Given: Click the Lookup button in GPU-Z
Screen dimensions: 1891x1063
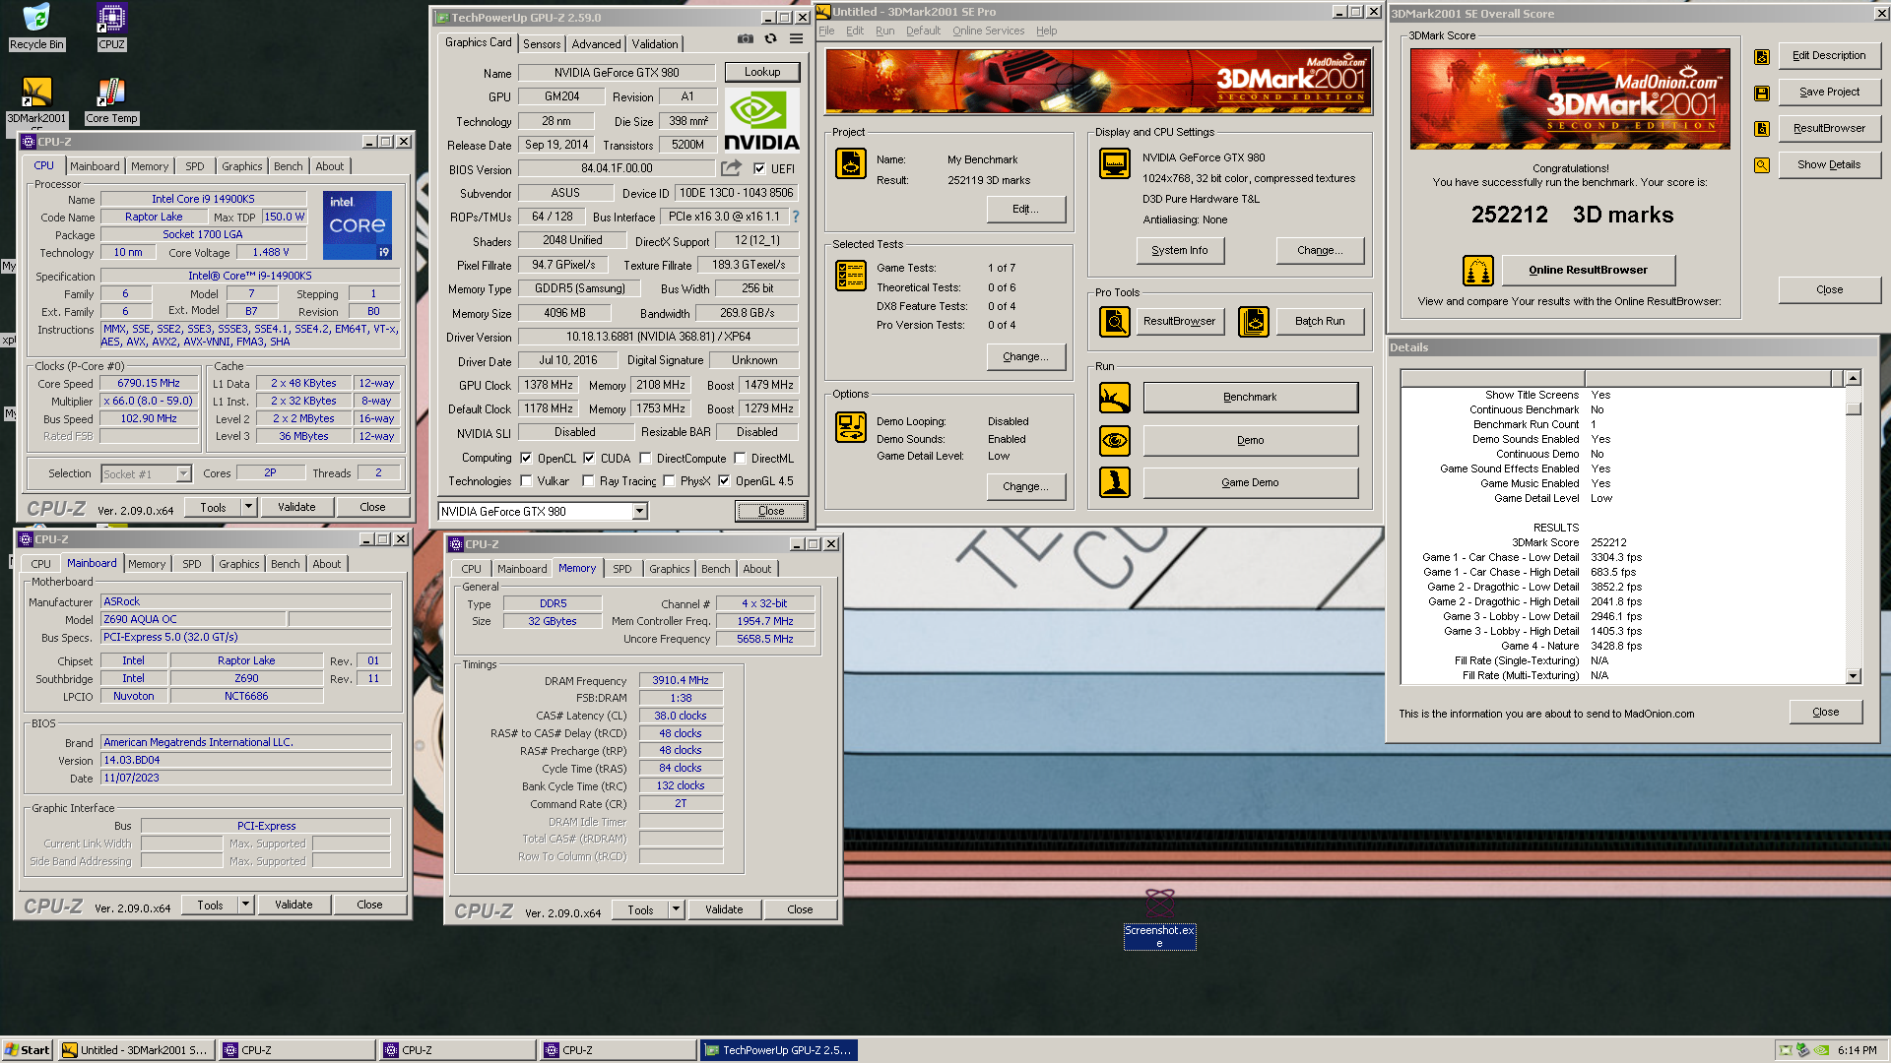Looking at the screenshot, I should tap(762, 72).
